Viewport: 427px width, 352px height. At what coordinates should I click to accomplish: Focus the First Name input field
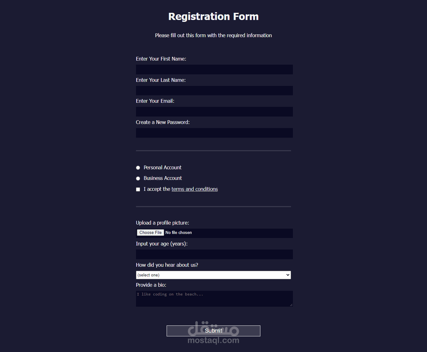coord(214,69)
